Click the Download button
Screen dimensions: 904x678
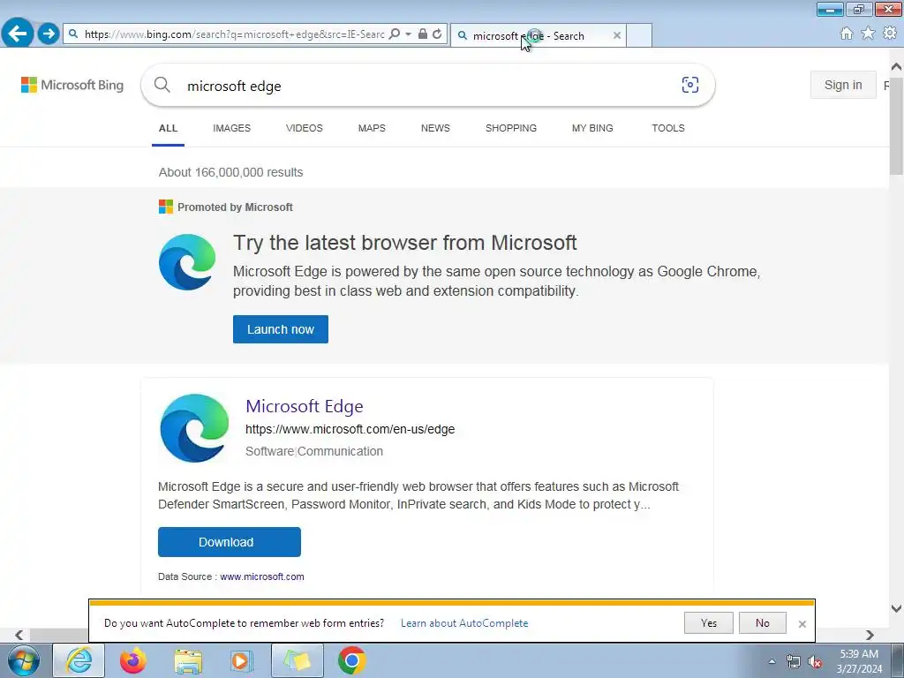tap(230, 542)
